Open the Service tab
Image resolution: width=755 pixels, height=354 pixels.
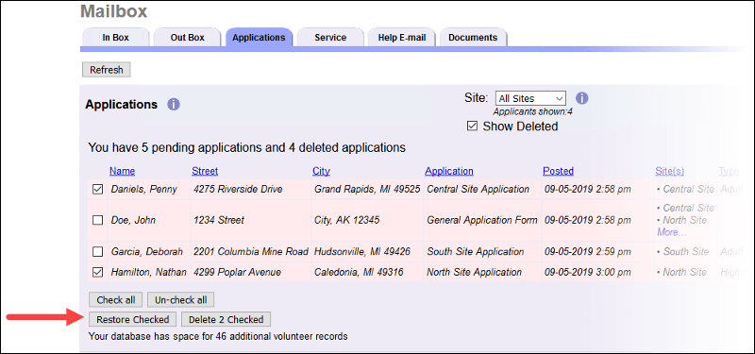coord(330,38)
